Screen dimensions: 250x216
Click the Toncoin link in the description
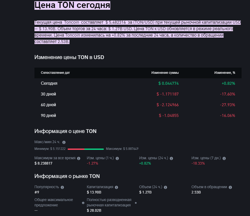click(x=72, y=22)
